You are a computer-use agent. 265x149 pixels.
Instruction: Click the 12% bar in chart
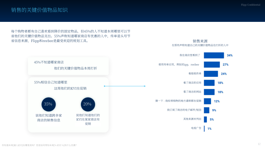click(207, 101)
